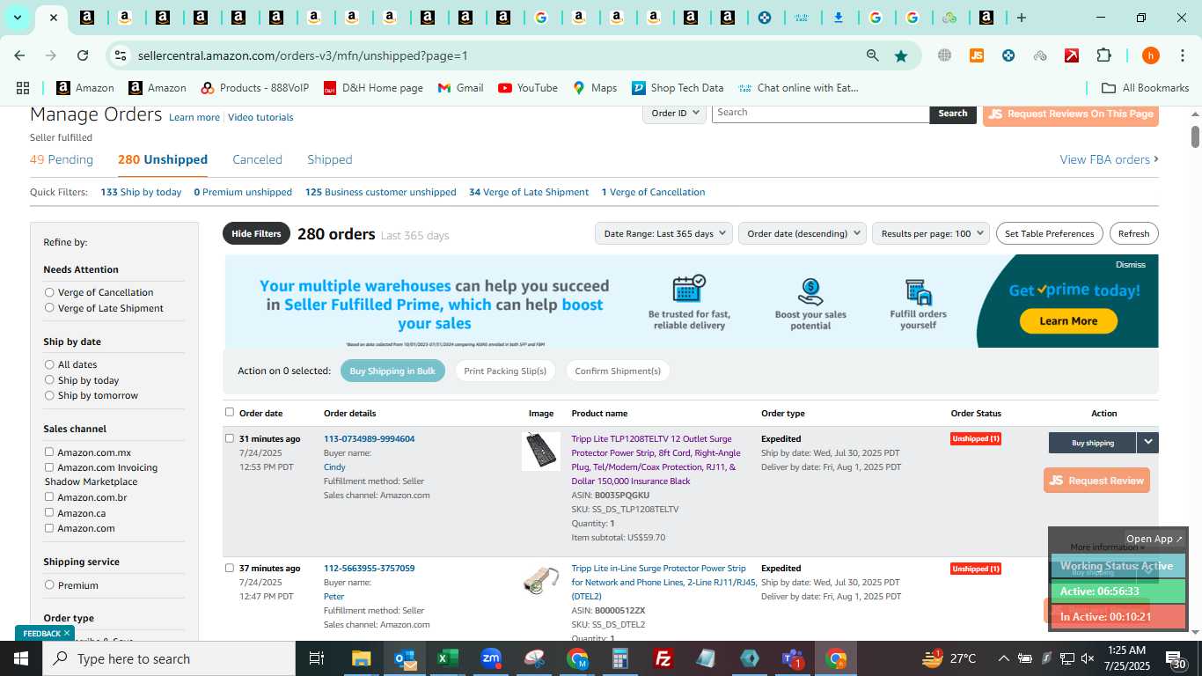Open Order date (descending) sort dropdown
1202x676 pixels.
(x=802, y=233)
